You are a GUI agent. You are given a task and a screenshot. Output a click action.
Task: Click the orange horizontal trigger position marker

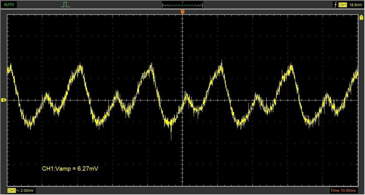tap(182, 12)
